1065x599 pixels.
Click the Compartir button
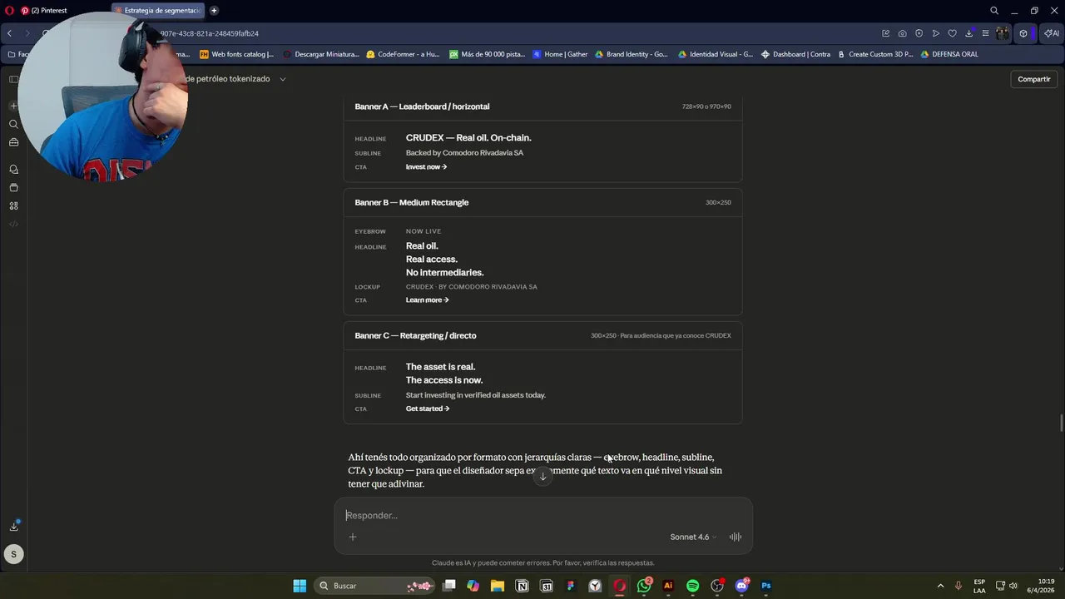(x=1034, y=79)
